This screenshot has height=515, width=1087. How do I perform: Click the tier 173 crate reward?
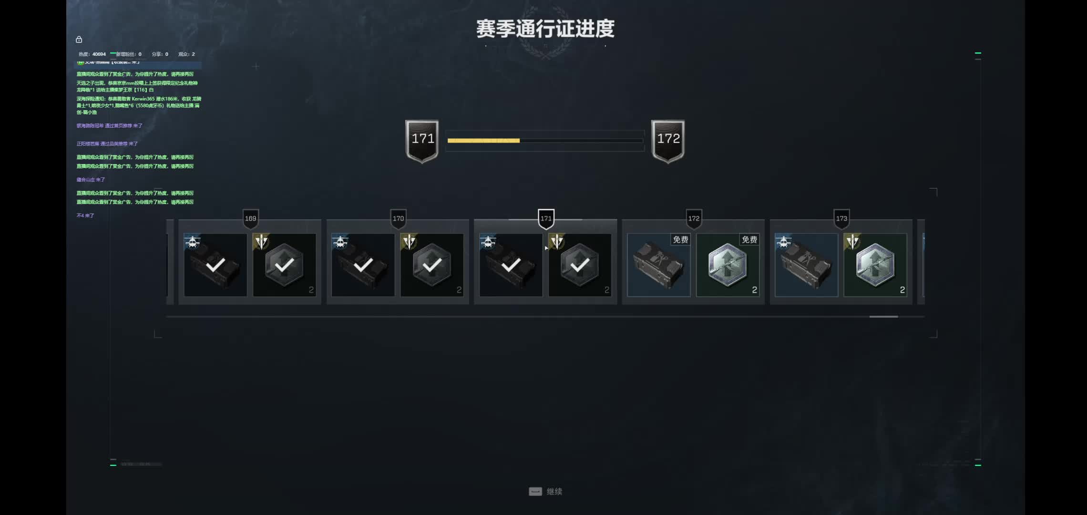(807, 265)
